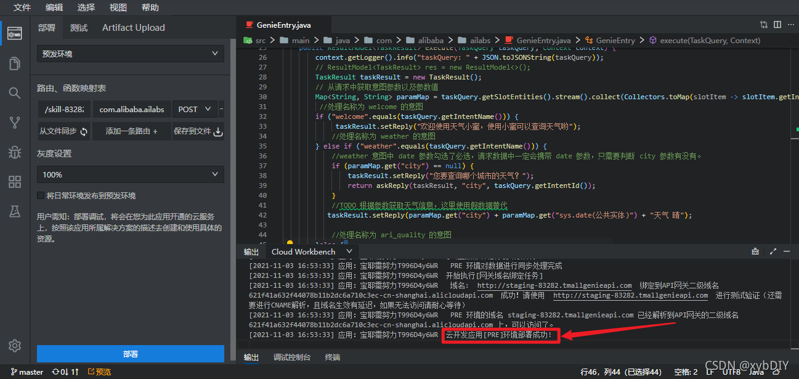Open the Extensions grid sidebar icon
Screen dimensions: 799x379
pos(15,182)
